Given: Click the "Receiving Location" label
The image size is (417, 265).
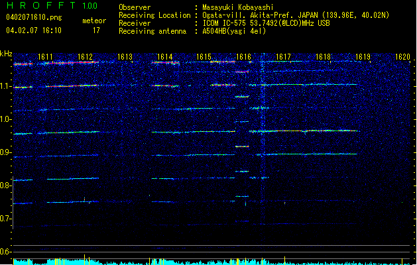Looking at the screenshot, I should 154,15.
